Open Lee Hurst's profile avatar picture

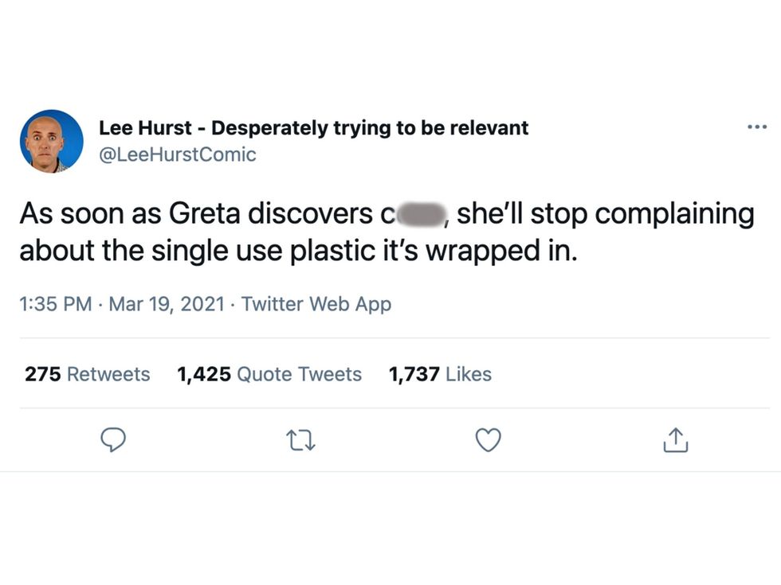pyautogui.click(x=52, y=141)
